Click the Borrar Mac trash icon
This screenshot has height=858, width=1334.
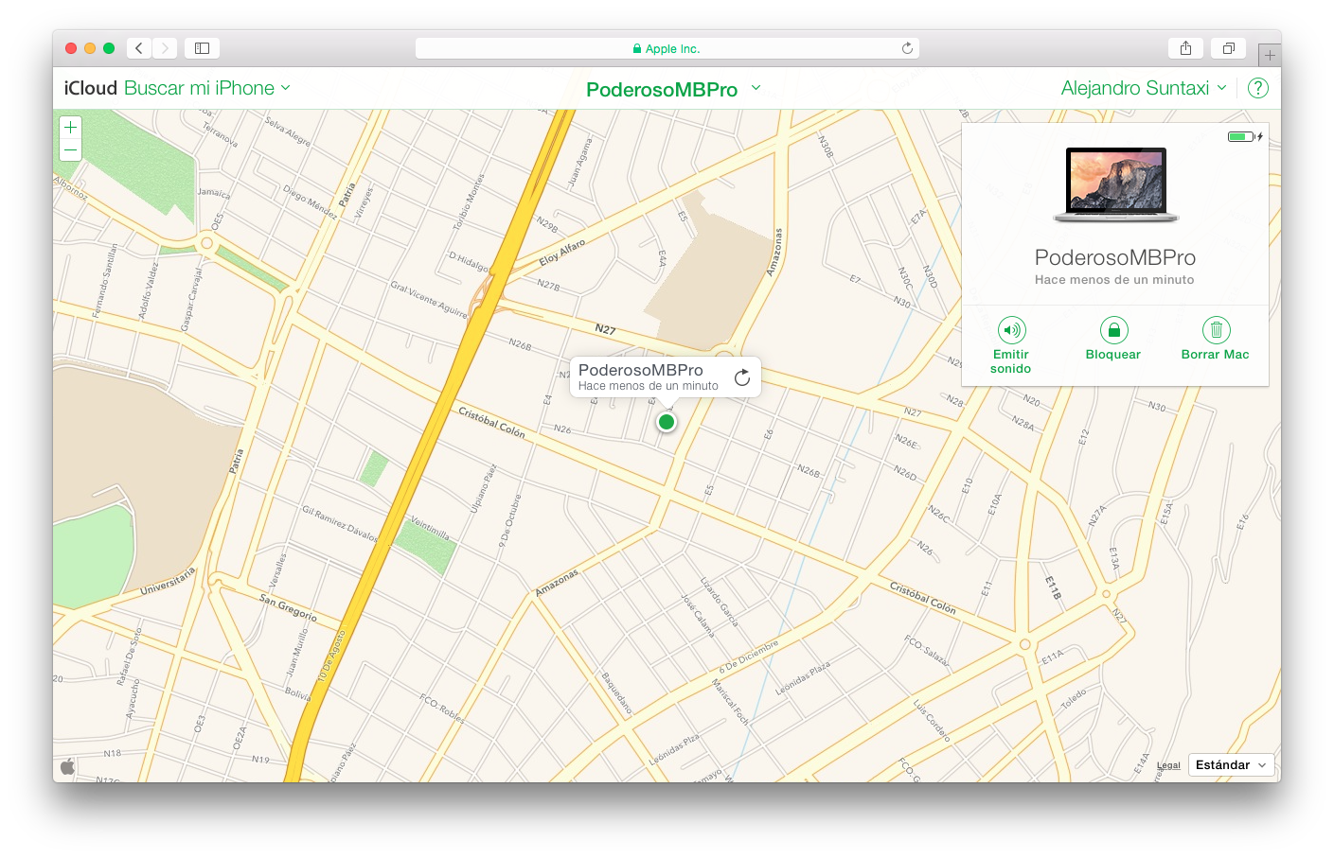[1216, 329]
